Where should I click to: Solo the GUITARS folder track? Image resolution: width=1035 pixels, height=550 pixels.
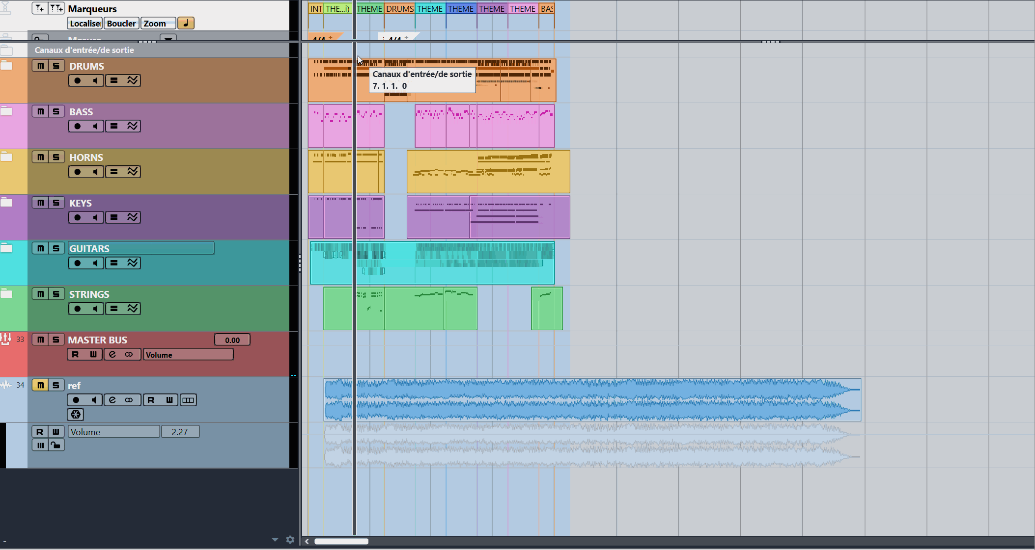point(56,248)
